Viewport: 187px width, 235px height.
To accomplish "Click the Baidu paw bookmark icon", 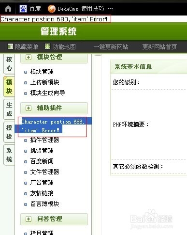I will coord(23,9).
